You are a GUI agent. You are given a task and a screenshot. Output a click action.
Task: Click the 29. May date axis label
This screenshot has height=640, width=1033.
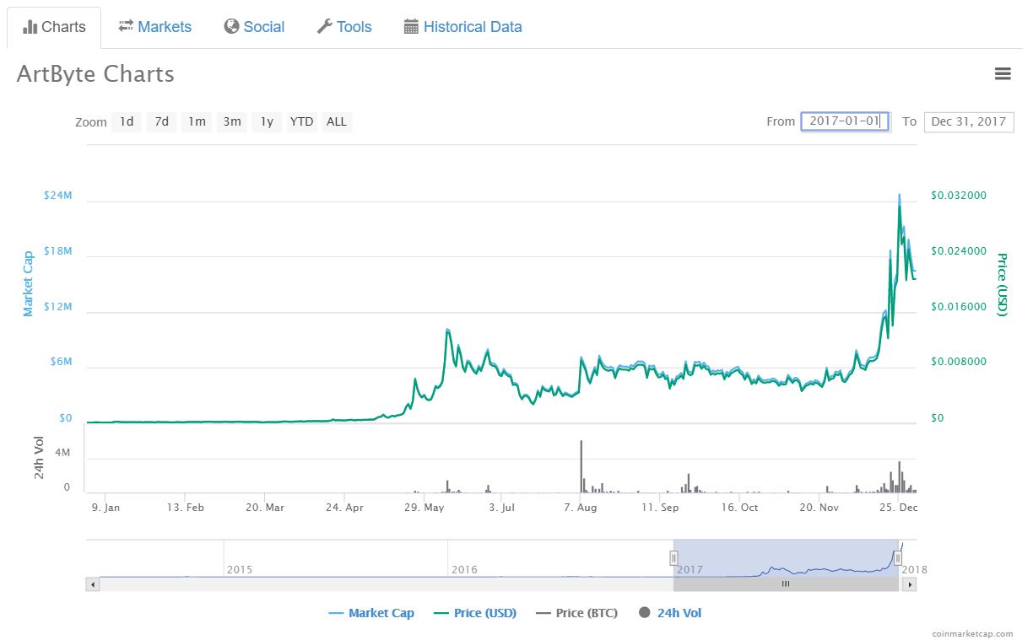click(425, 508)
